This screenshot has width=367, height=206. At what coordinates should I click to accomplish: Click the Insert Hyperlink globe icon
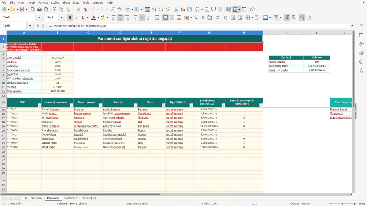tap(207, 9)
